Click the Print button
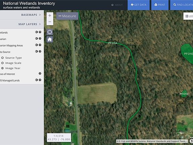Viewport: 193px width, 145px height. (x=160, y=5)
